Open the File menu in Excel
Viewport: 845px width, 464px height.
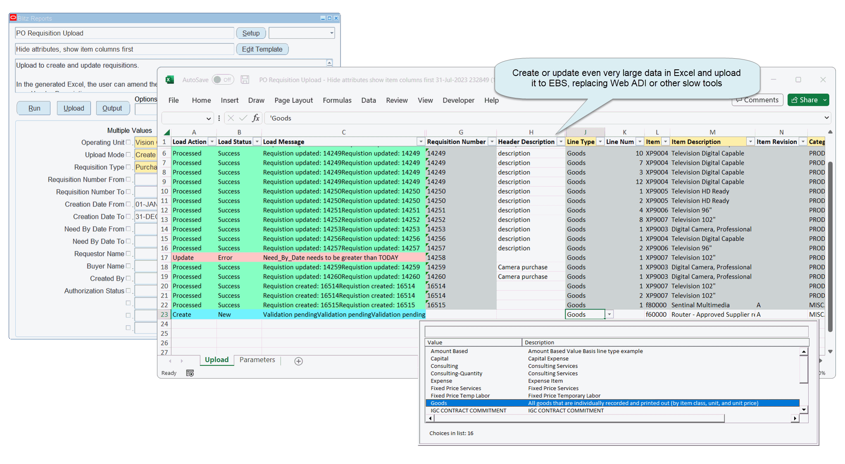(174, 100)
